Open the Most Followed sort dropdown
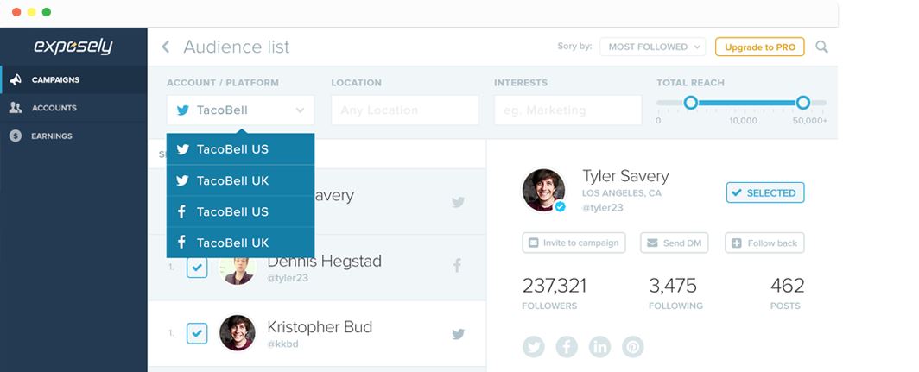Viewport: 919px width, 372px height. [652, 47]
